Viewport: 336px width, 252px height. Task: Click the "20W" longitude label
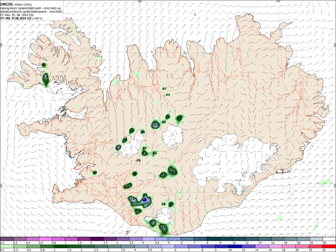tap(140, 1)
